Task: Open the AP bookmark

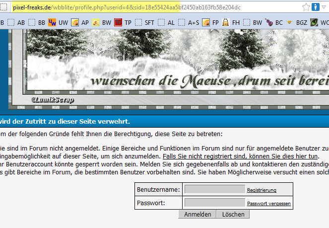Action: [80, 22]
